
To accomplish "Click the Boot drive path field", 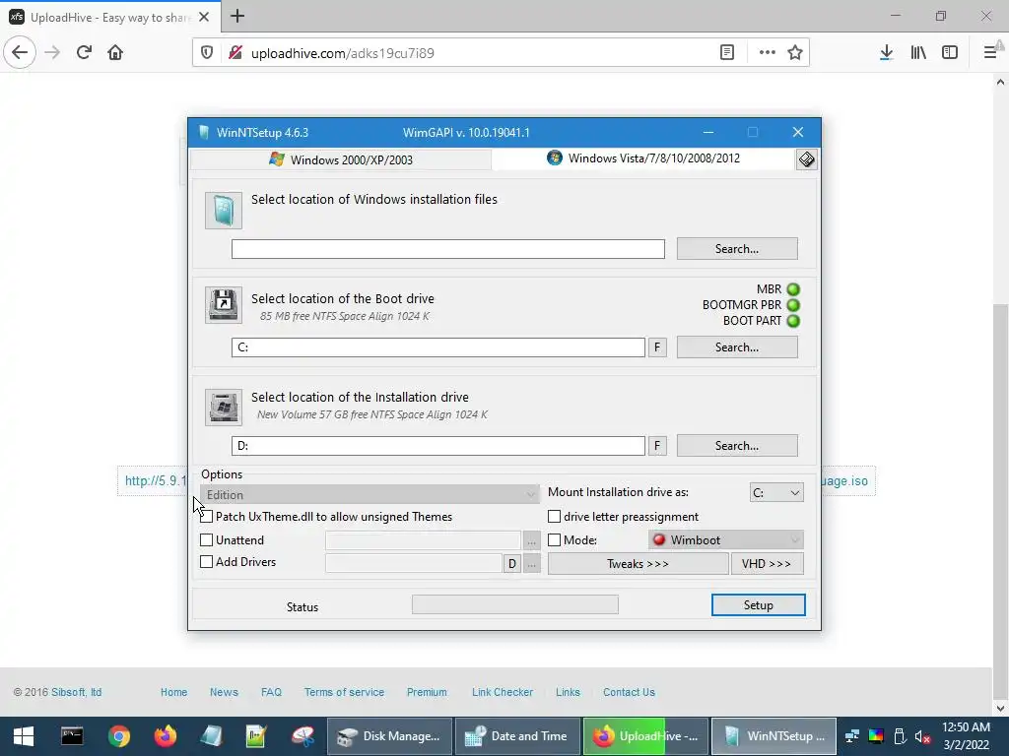I will pyautogui.click(x=438, y=347).
